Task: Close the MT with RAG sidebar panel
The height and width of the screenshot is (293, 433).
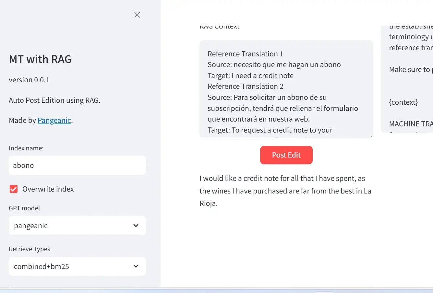Action: tap(137, 15)
